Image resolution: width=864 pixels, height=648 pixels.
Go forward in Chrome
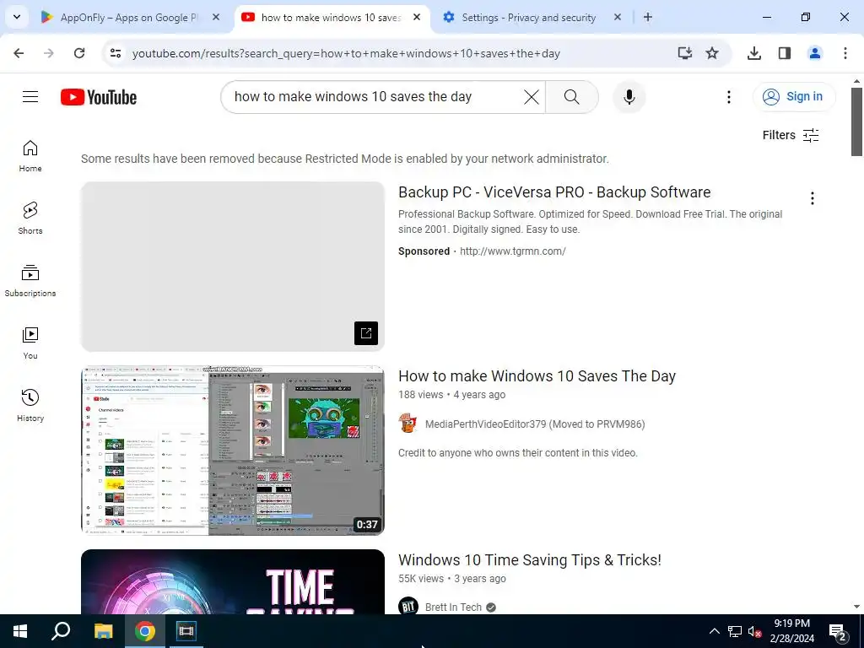pos(49,53)
